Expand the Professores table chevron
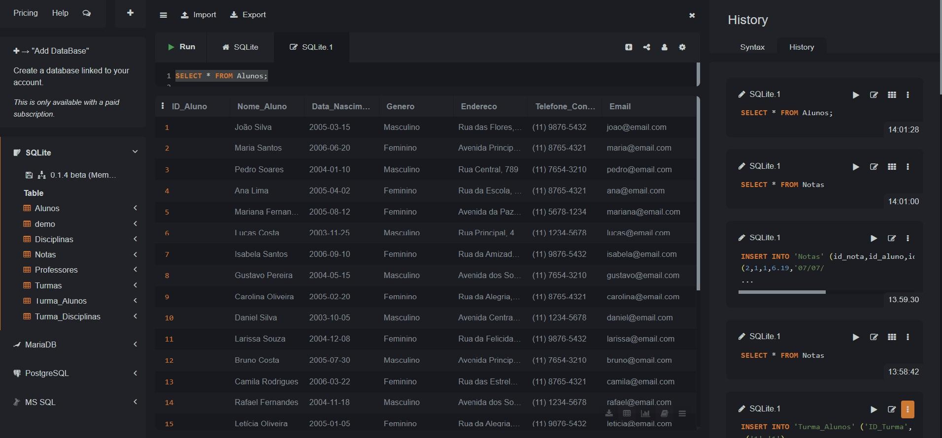942x438 pixels. pyautogui.click(x=135, y=270)
